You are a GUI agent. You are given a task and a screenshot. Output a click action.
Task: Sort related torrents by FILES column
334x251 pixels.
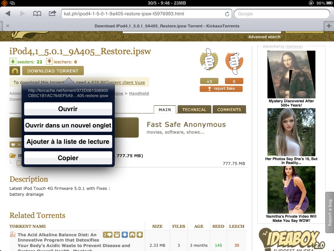pos(178,226)
